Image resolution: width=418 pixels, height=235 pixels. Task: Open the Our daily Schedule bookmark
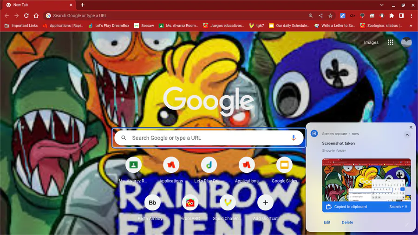pos(289,26)
